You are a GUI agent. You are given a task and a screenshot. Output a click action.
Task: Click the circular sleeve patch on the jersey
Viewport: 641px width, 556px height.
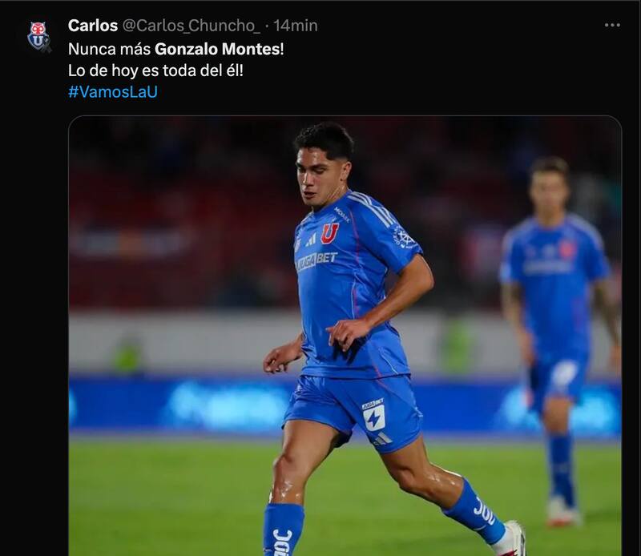coord(404,236)
